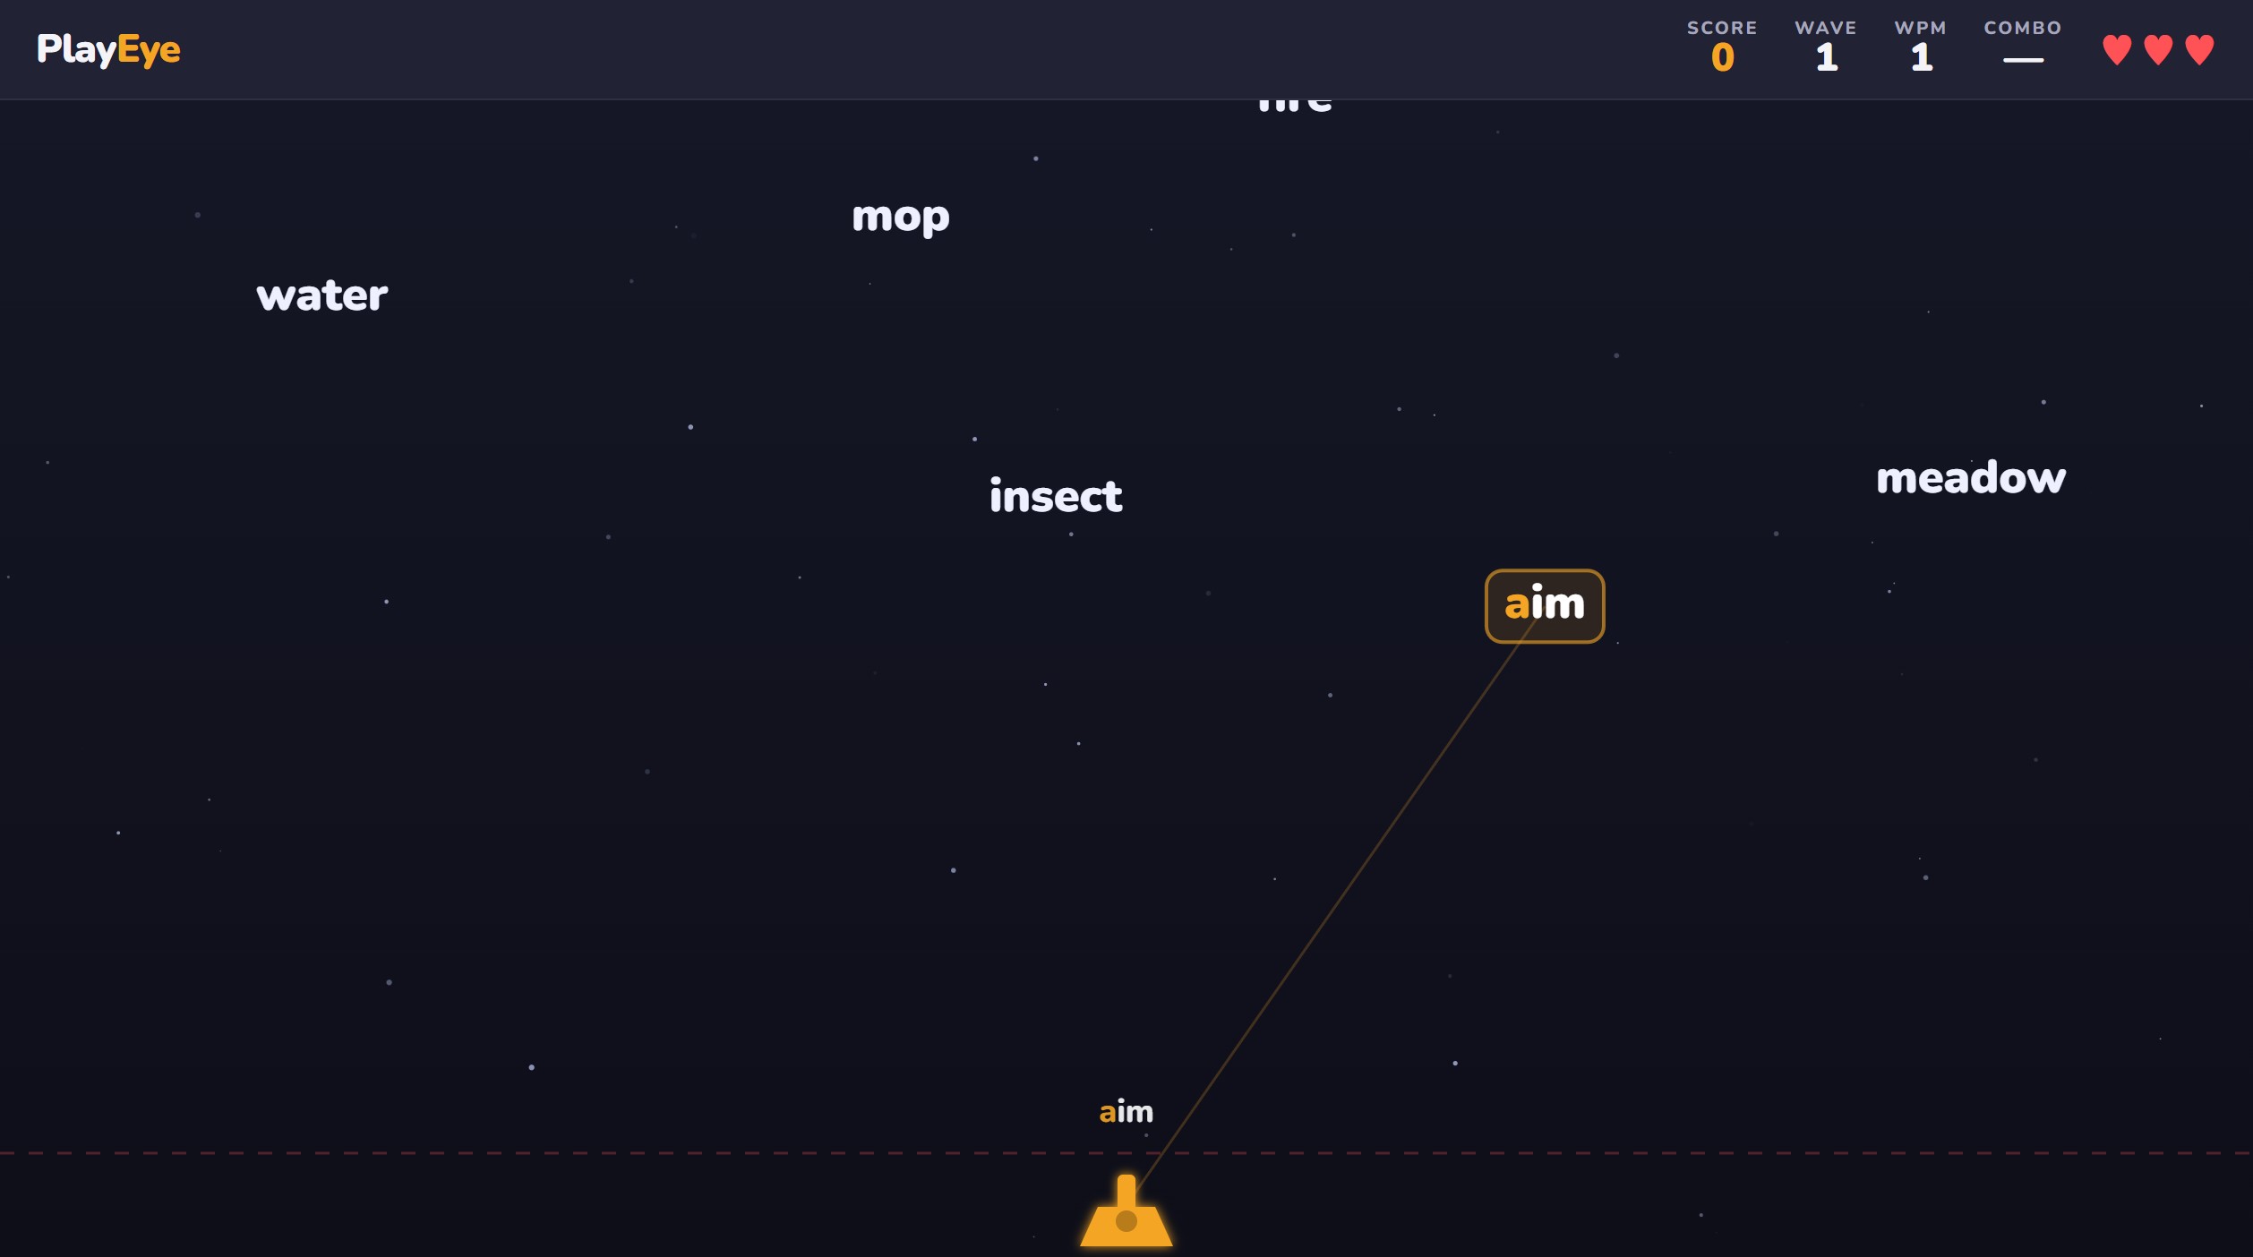Click the WPM label
The width and height of the screenshot is (2253, 1257).
click(x=1920, y=28)
